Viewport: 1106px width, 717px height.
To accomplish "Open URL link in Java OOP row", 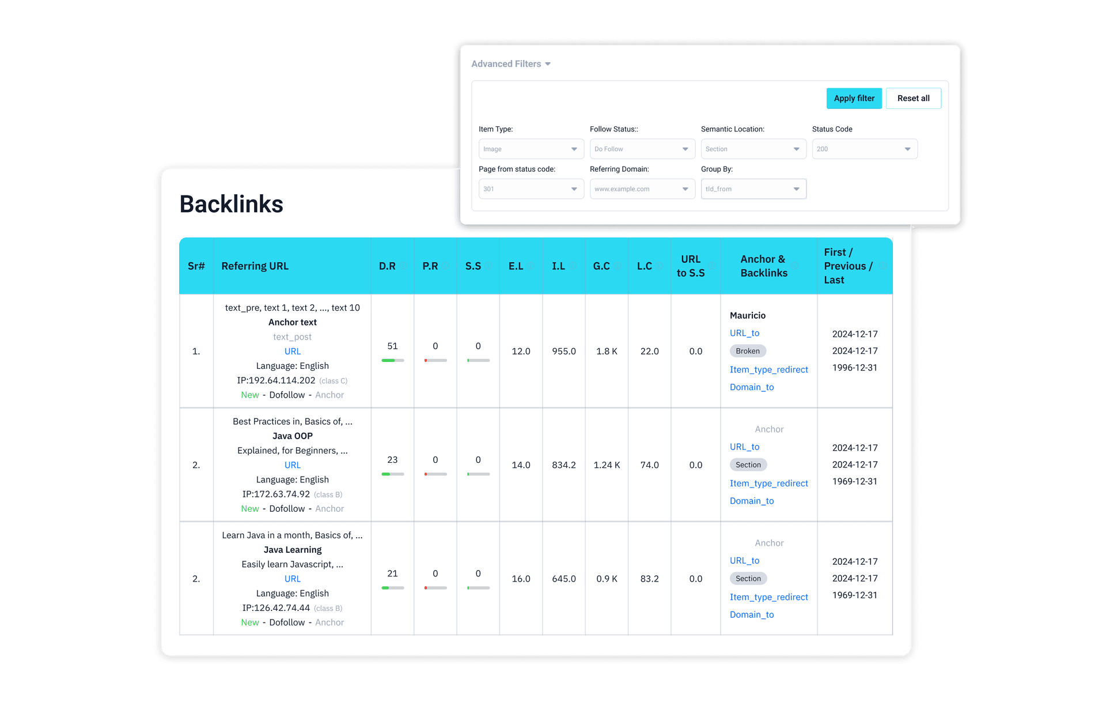I will [292, 465].
